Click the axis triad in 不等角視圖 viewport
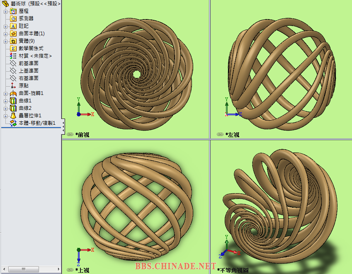 [x=229, y=247]
